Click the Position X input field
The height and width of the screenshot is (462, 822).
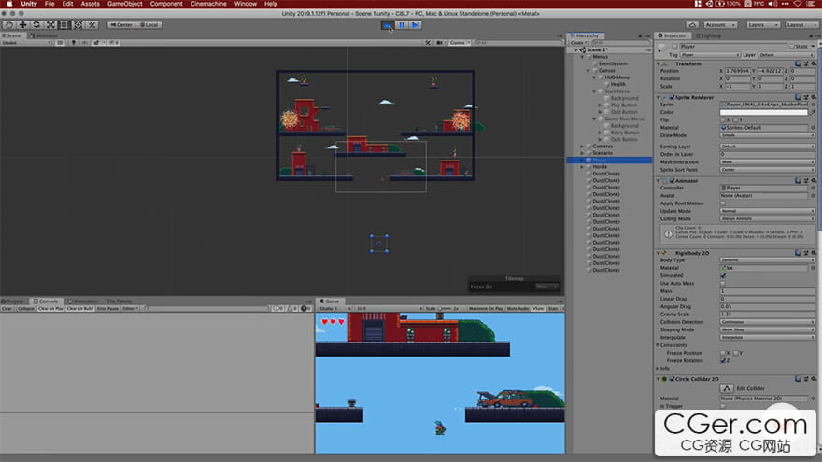738,71
